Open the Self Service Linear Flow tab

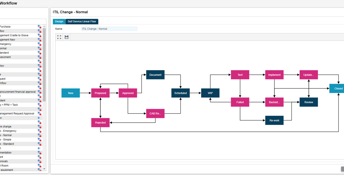(82, 21)
